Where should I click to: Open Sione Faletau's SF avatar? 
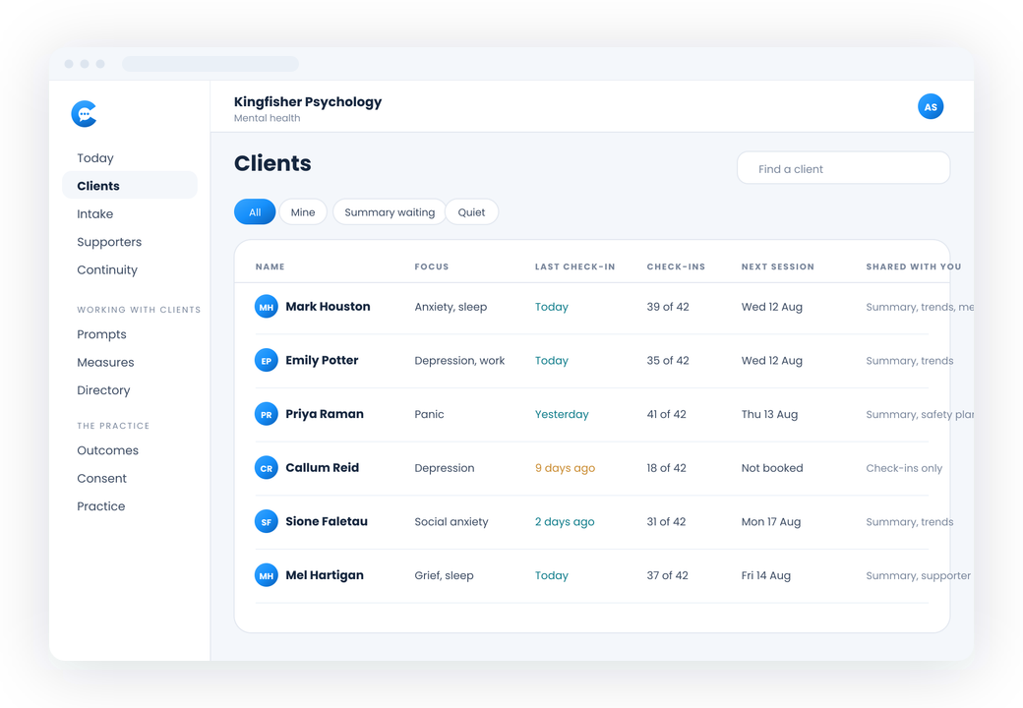[267, 521]
